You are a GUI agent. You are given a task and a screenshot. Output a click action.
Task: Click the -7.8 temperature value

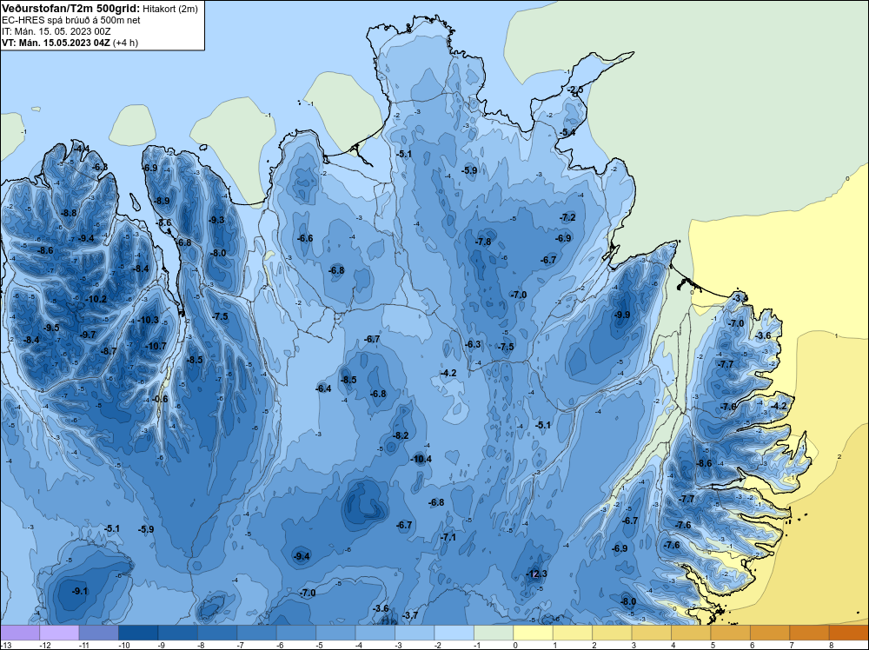483,242
